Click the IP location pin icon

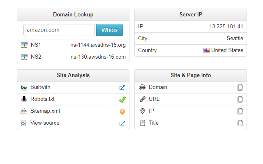[143, 111]
